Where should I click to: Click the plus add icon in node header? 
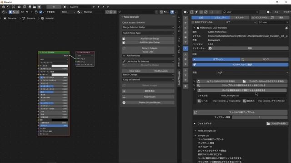coord(32,12)
